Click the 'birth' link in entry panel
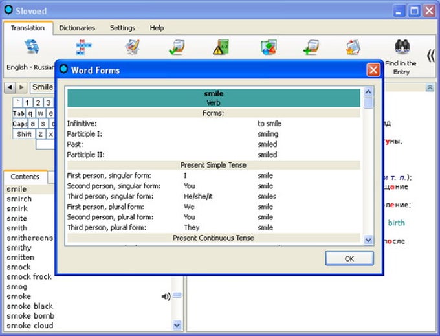The image size is (440, 336). click(x=396, y=223)
